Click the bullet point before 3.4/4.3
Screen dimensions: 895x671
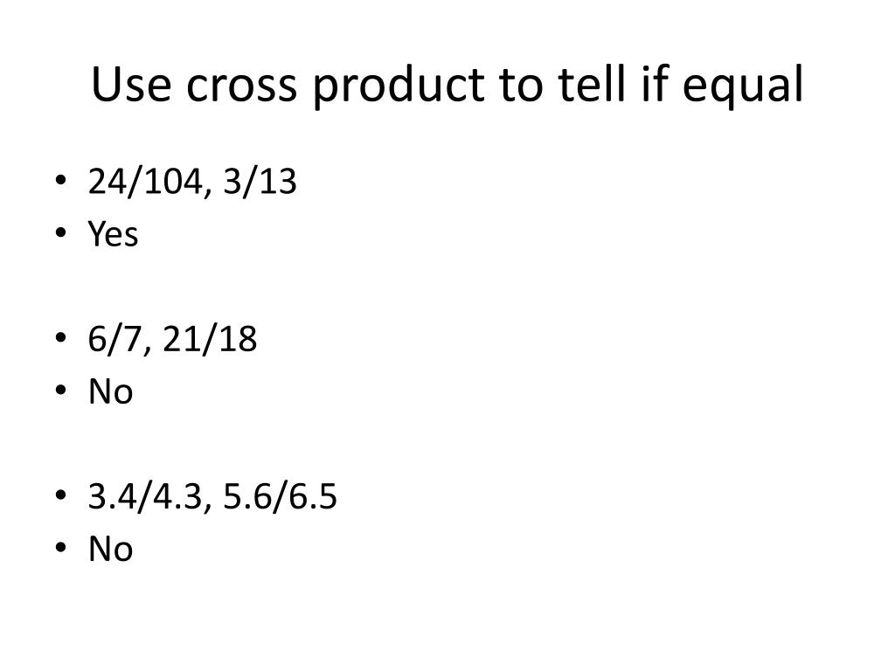pyautogui.click(x=61, y=495)
